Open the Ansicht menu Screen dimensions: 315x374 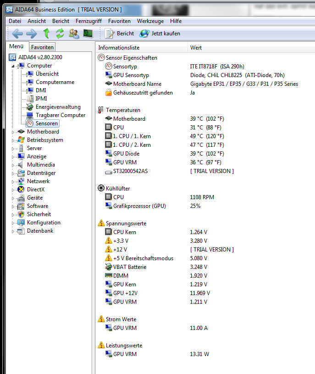[x=37, y=21]
